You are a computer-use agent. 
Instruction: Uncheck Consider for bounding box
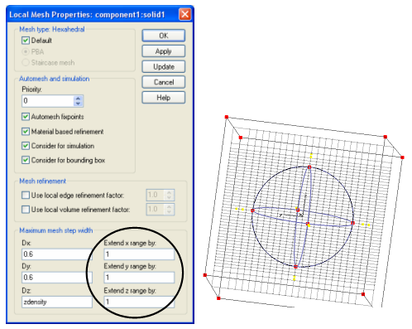coord(26,160)
